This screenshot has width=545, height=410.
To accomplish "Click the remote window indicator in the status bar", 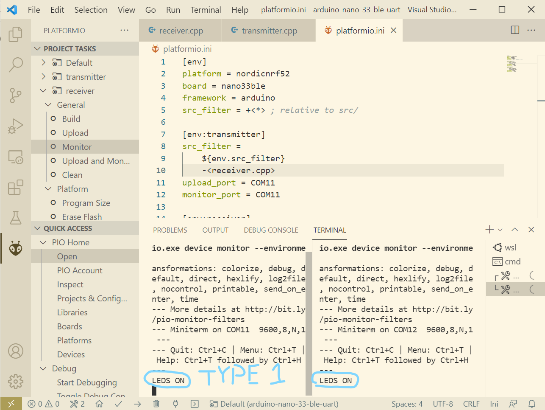I will point(11,404).
